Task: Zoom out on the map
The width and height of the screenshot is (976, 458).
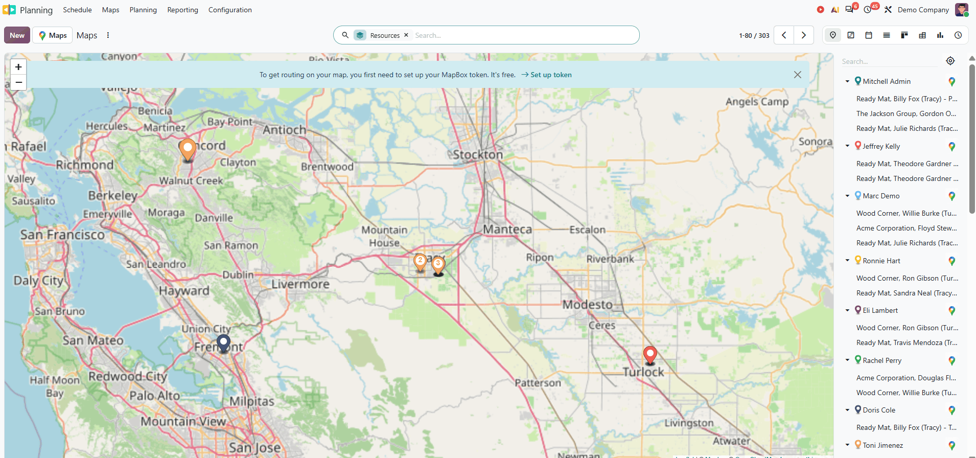Action: 18,82
